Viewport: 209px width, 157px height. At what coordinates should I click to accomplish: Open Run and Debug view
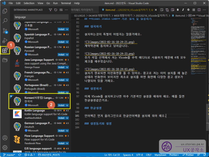5,41
